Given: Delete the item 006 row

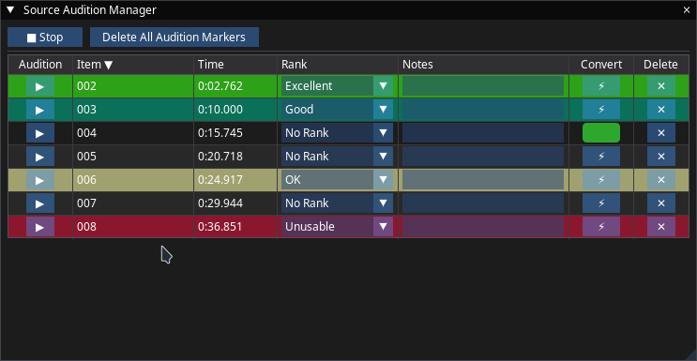Looking at the screenshot, I should (x=661, y=180).
